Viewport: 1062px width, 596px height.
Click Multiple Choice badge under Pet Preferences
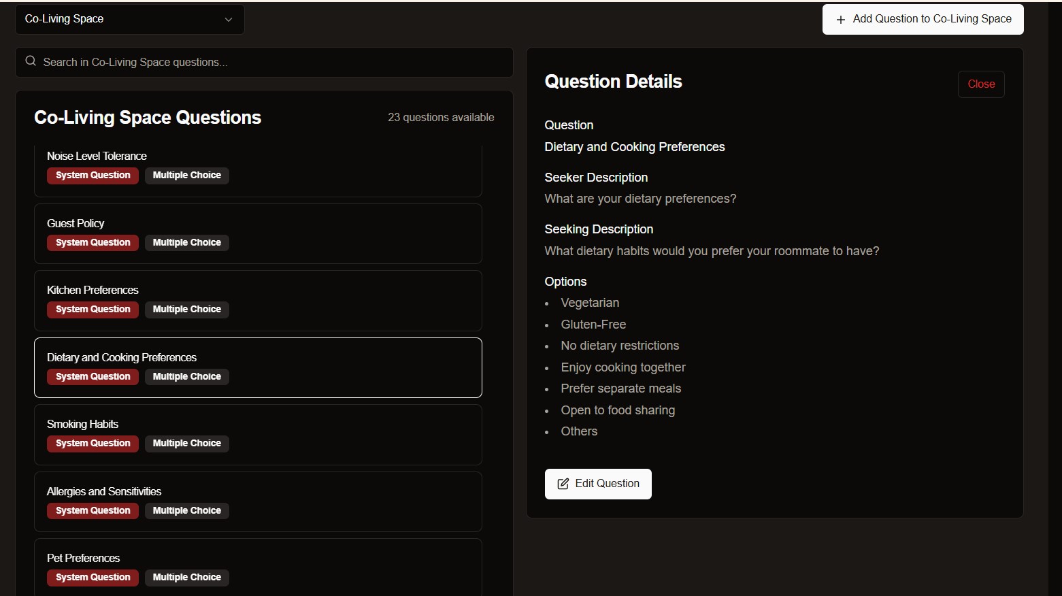click(186, 578)
